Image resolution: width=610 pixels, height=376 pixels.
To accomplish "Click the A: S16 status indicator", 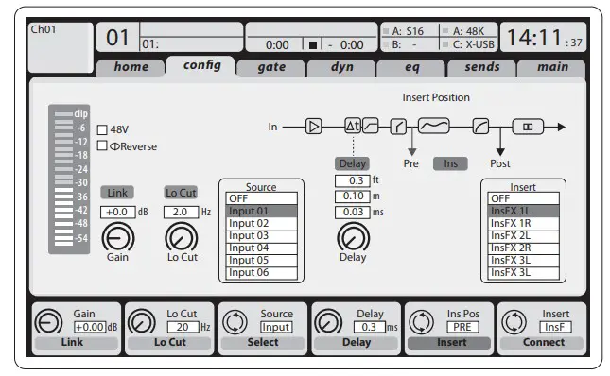I will tap(404, 31).
